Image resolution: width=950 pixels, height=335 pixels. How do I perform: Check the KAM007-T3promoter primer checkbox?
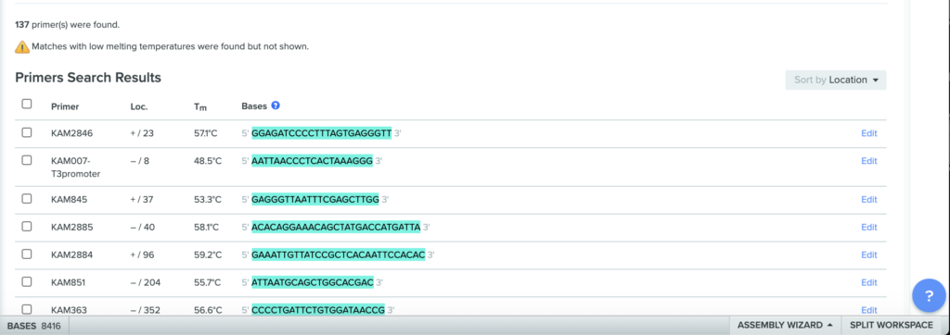point(27,160)
